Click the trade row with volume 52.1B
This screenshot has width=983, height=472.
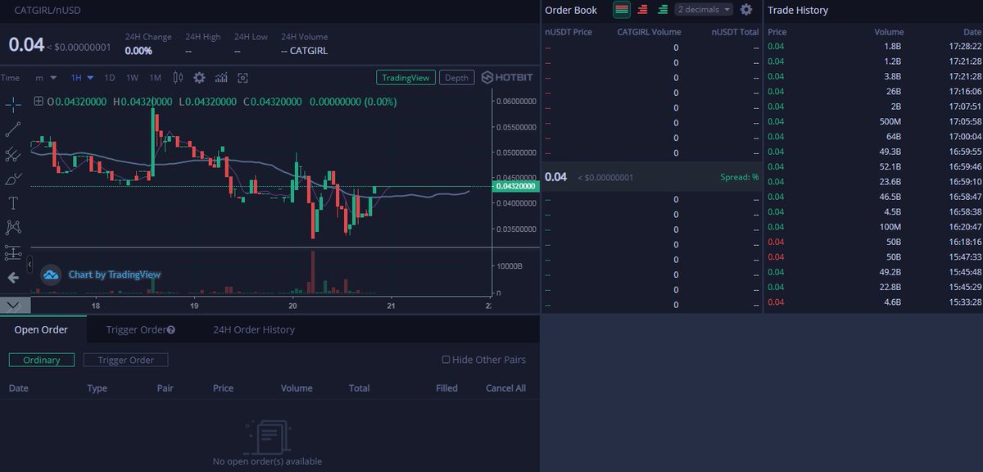click(x=873, y=166)
